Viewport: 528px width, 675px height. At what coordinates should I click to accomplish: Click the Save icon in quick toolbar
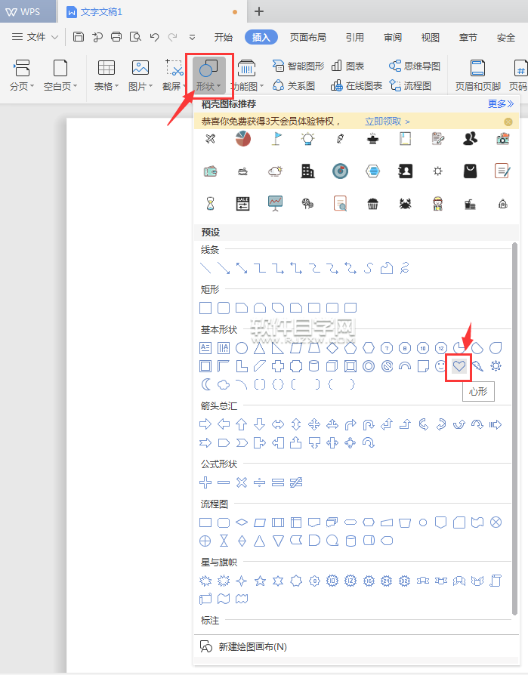point(79,37)
